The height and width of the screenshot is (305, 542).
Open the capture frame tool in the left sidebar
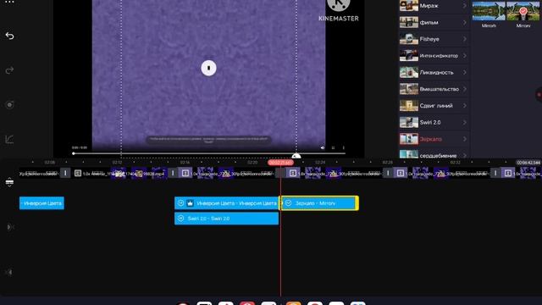click(x=9, y=105)
